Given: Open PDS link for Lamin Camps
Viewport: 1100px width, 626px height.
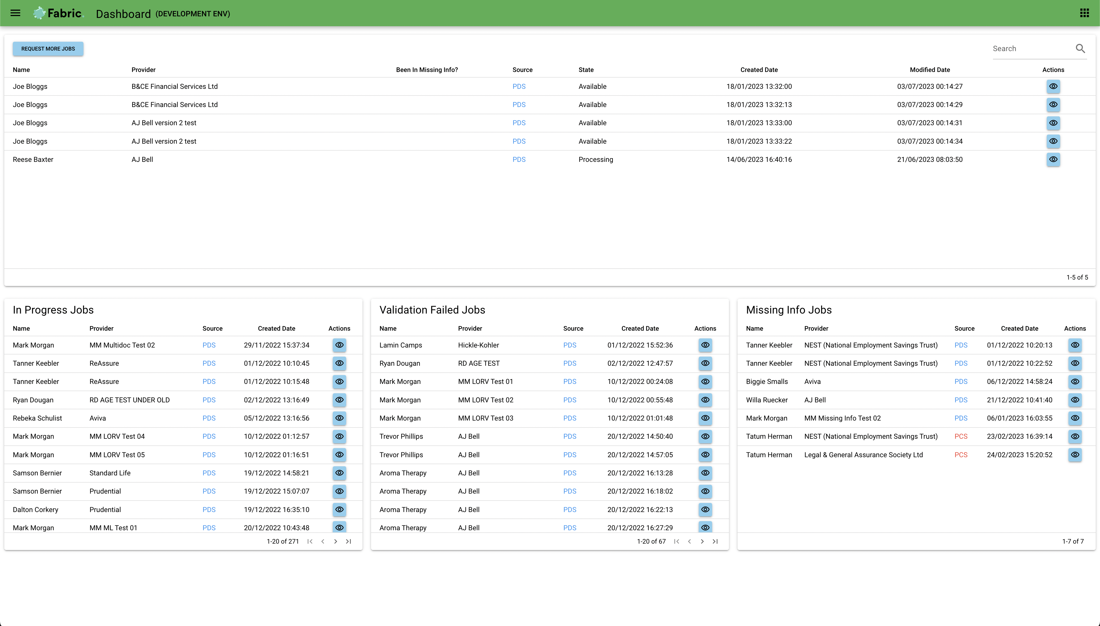Looking at the screenshot, I should 570,345.
